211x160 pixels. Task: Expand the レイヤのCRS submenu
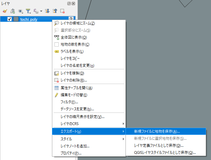point(89,124)
